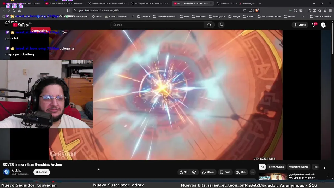Like the video with thumbs up

click(183, 172)
